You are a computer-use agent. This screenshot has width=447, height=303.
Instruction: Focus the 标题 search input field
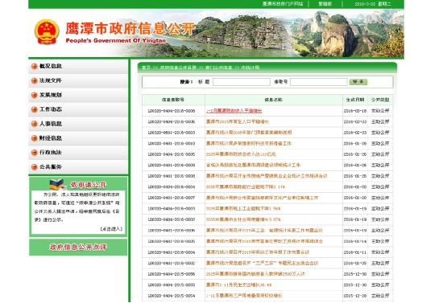[242, 82]
